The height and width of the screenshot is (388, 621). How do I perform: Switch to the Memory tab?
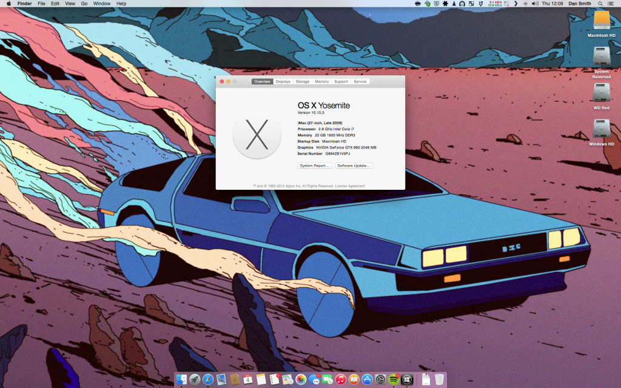[321, 82]
